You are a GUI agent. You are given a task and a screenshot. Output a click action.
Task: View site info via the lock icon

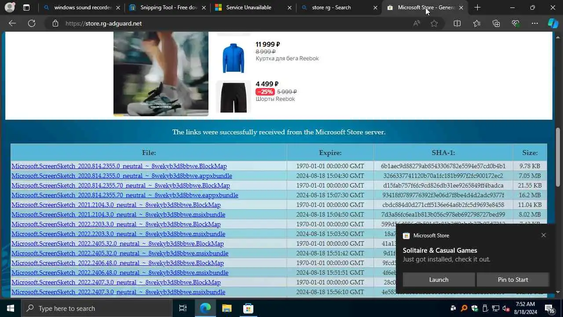[55, 23]
